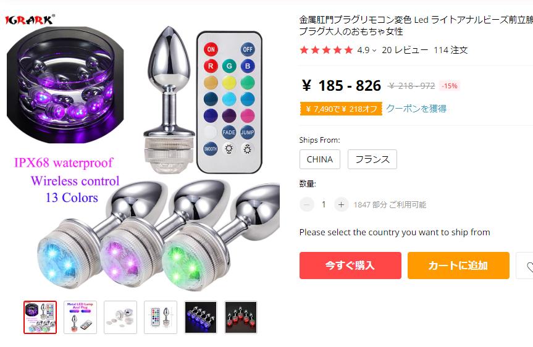Select the first product thumbnail
This screenshot has width=533, height=347.
[x=40, y=317]
